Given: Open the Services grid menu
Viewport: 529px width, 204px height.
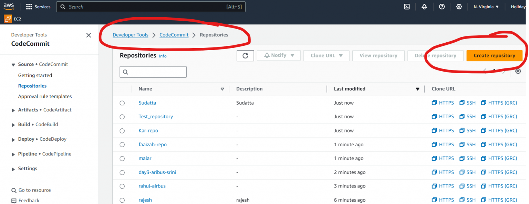Looking at the screenshot, I should point(38,7).
